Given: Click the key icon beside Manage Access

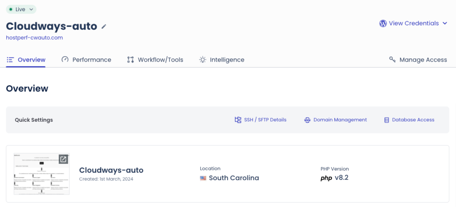Looking at the screenshot, I should tap(393, 60).
